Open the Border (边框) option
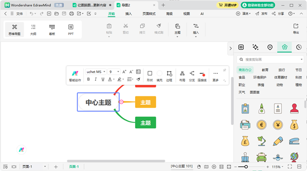The height and width of the screenshot is (171, 307). click(169, 76)
